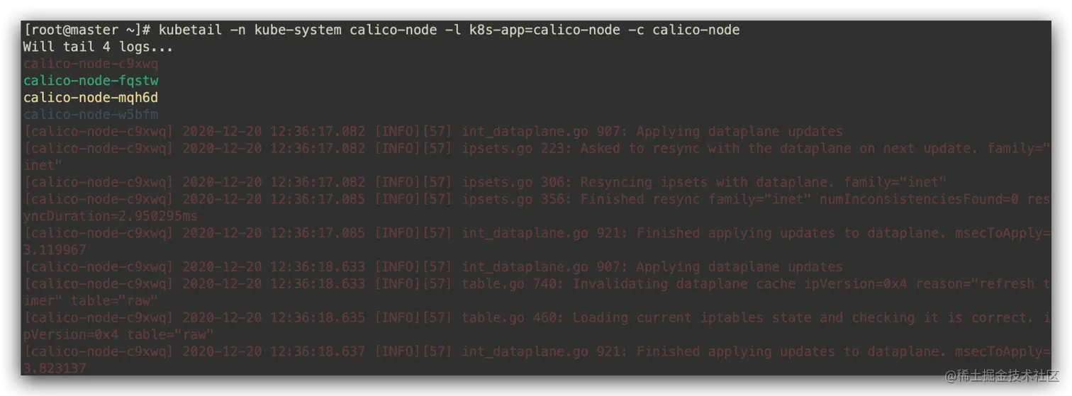Click green pod name calico-node-fqstw

(91, 81)
